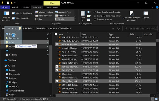The width and height of the screenshot is (159, 101).
Task: Toggle Cases à cocher des éléments
Action: (x=95, y=12)
